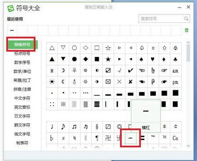Screen dimensions: 197x161
Task: Insert the solid spade symbol
Action: point(142,59)
